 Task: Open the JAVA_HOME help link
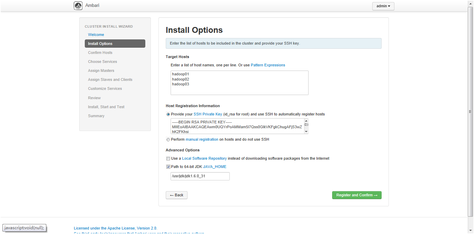[x=215, y=167]
